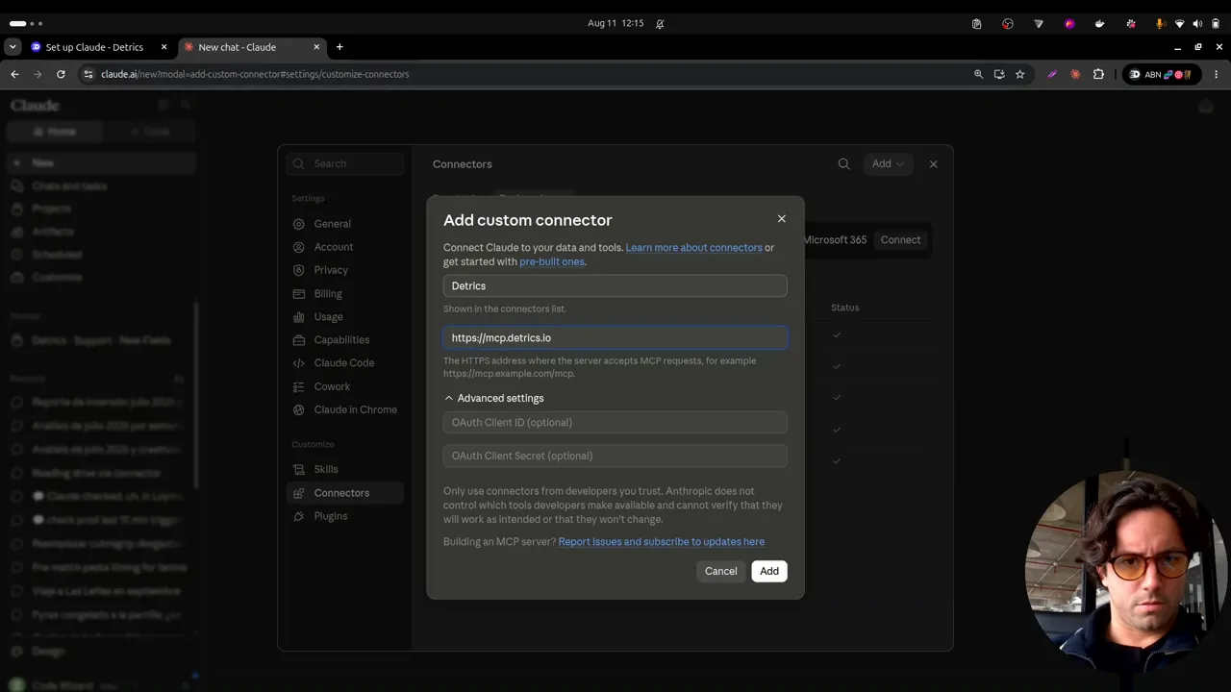Open Claude Code settings
The height and width of the screenshot is (692, 1231).
click(x=343, y=362)
